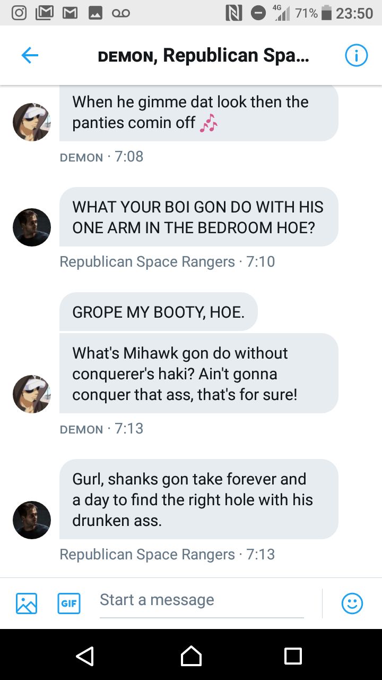Select the Gurl, shanks gon take message
The image size is (382, 680).
199,499
